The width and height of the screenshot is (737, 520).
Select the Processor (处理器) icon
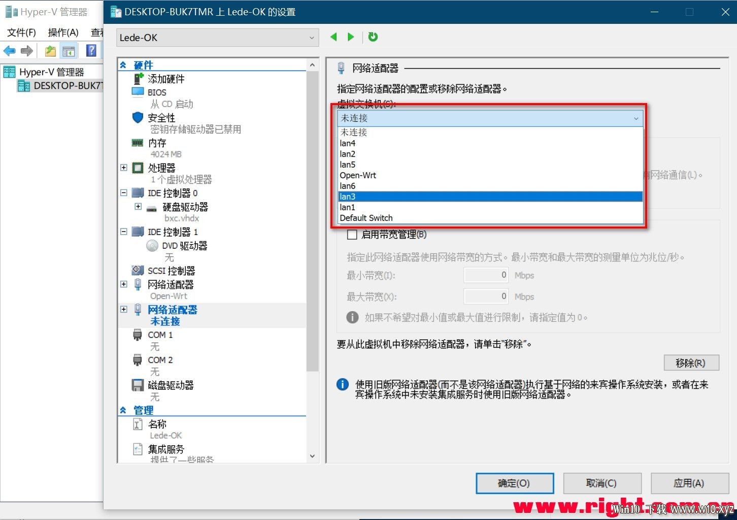(138, 168)
